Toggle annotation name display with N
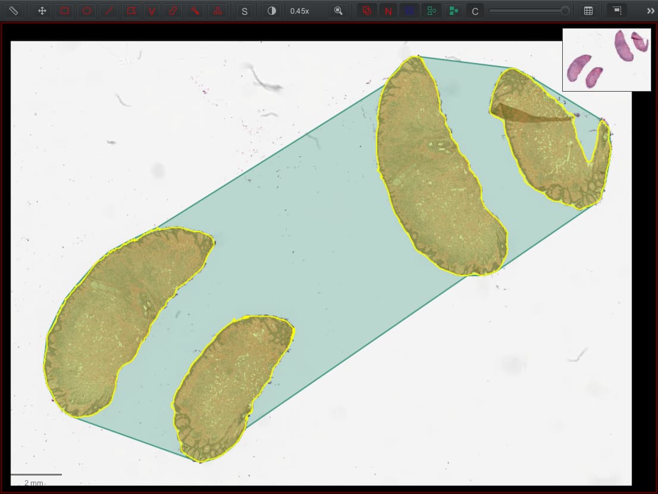The width and height of the screenshot is (658, 494). [388, 10]
